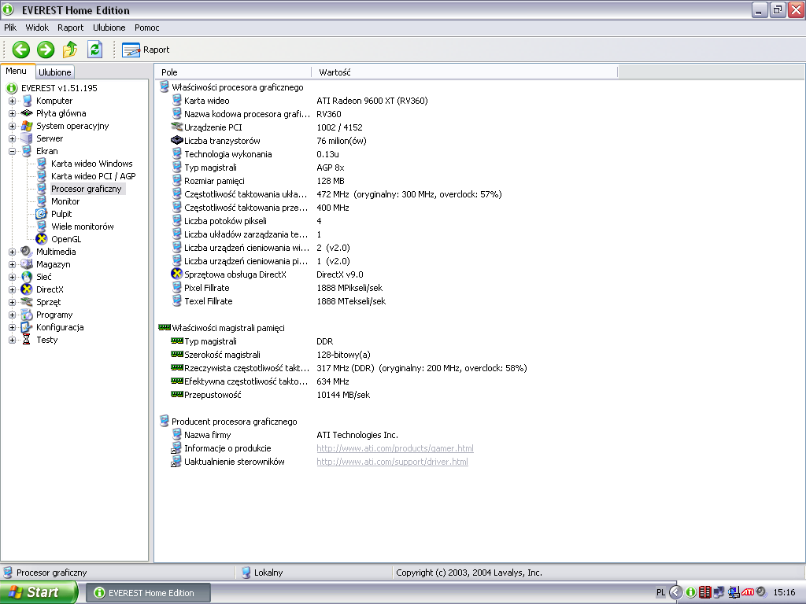806x604 pixels.
Task: Collapse the Ekran tree node
Action: coord(12,151)
